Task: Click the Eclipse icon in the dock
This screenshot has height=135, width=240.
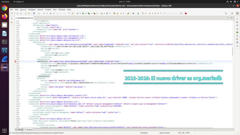Action: [4, 67]
